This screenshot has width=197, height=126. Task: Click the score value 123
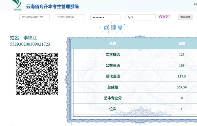(x=182, y=54)
